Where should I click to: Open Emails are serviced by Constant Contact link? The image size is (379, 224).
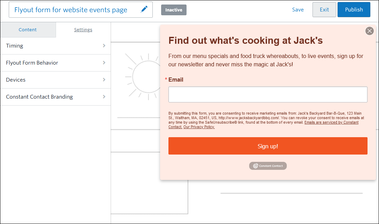[x=263, y=125]
